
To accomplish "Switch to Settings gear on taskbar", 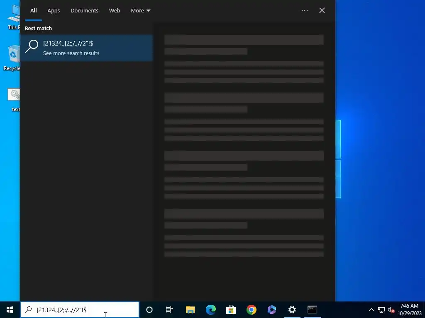I will [x=292, y=310].
